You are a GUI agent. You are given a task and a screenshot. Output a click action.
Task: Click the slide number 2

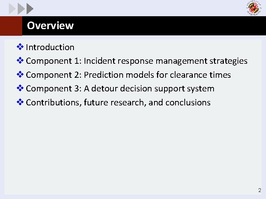tap(259, 191)
